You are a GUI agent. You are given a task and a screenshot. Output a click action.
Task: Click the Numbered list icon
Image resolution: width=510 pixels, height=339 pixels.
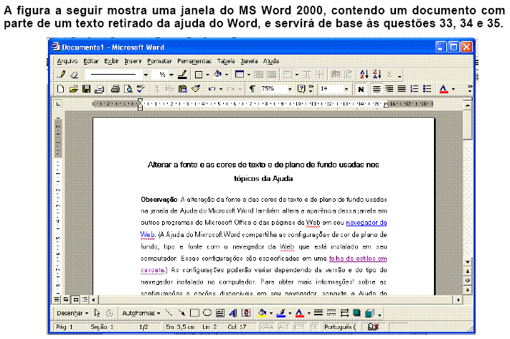415,89
